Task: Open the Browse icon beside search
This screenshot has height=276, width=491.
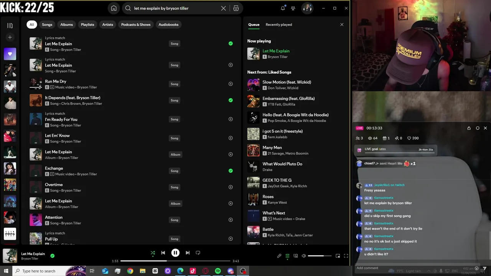Action: 236,8
